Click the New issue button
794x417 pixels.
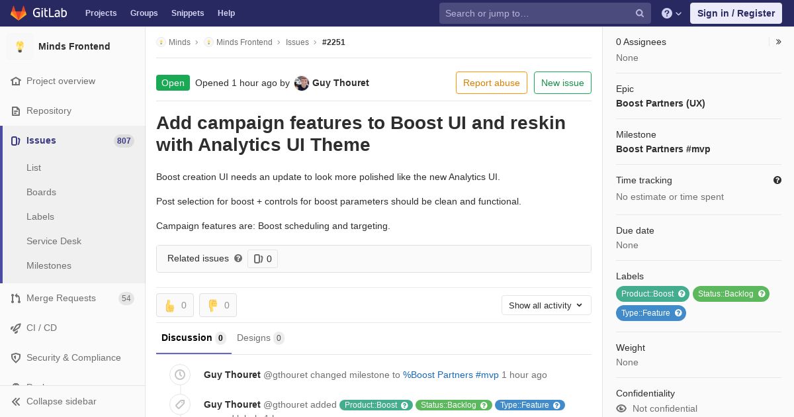coord(562,83)
